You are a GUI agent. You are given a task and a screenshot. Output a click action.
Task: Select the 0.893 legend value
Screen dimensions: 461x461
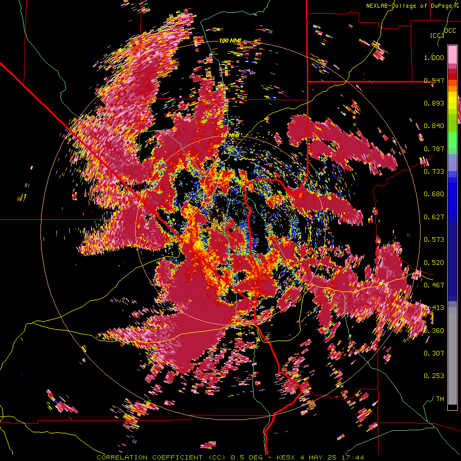click(x=434, y=103)
